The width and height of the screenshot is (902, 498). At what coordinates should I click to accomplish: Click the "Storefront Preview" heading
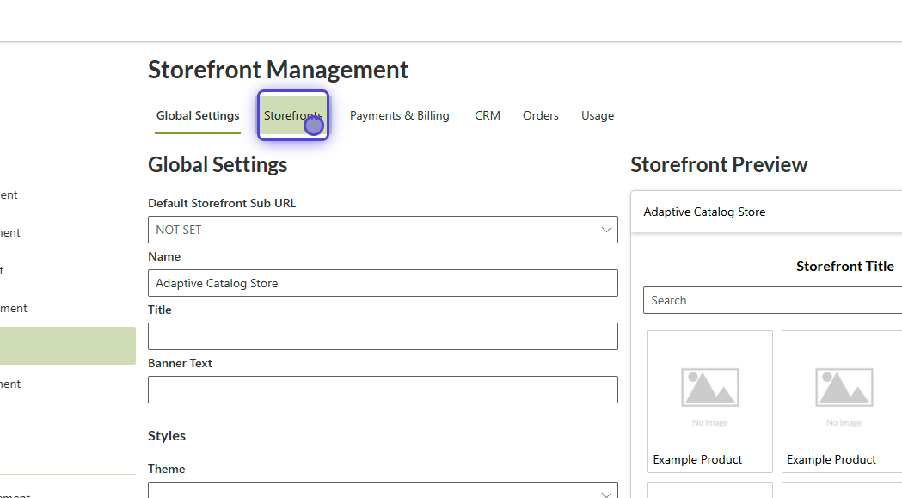coord(719,164)
